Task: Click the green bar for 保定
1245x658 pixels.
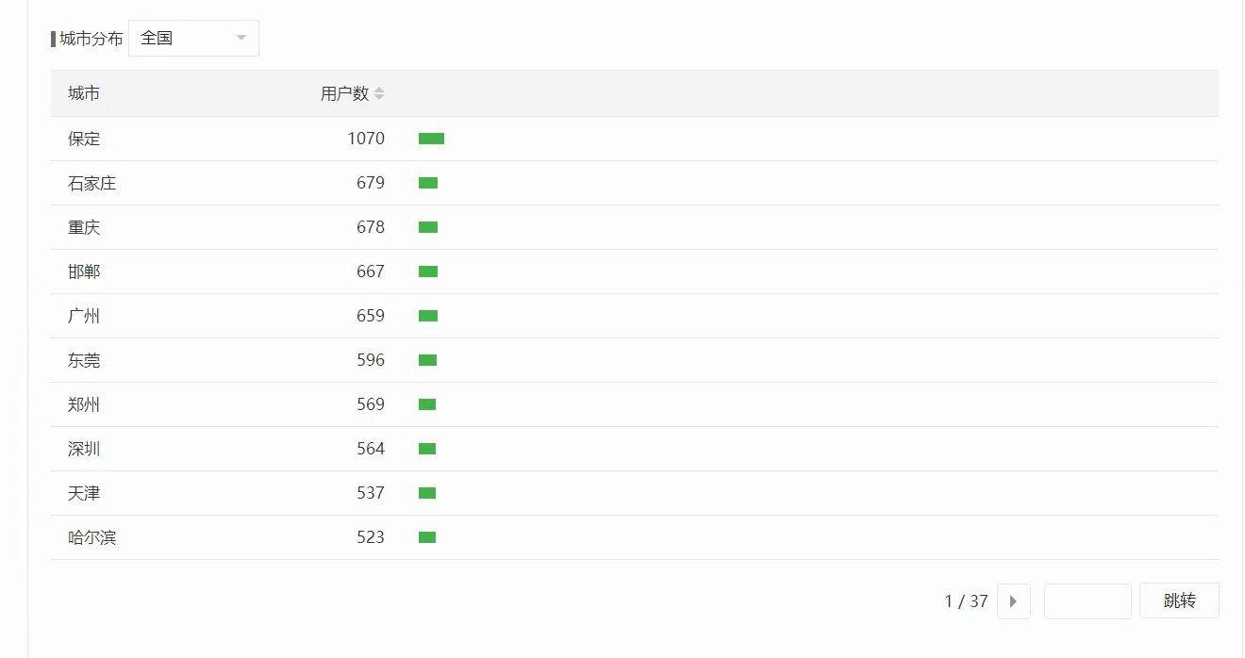Action: click(x=431, y=139)
